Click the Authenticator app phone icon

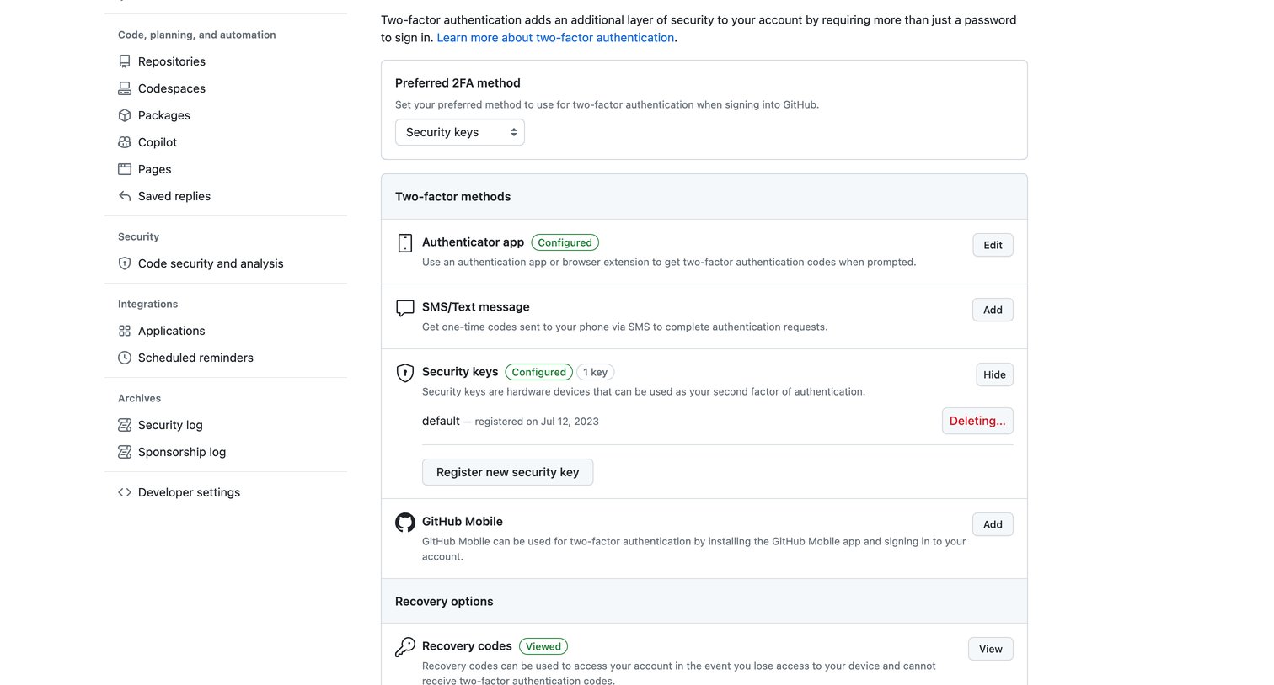(405, 243)
